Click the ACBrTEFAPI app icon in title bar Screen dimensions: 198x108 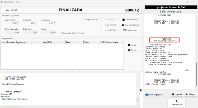point(2,2)
